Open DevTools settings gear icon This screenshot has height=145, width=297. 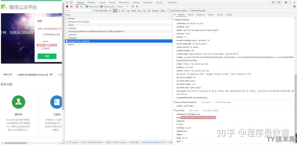[x=286, y=3]
